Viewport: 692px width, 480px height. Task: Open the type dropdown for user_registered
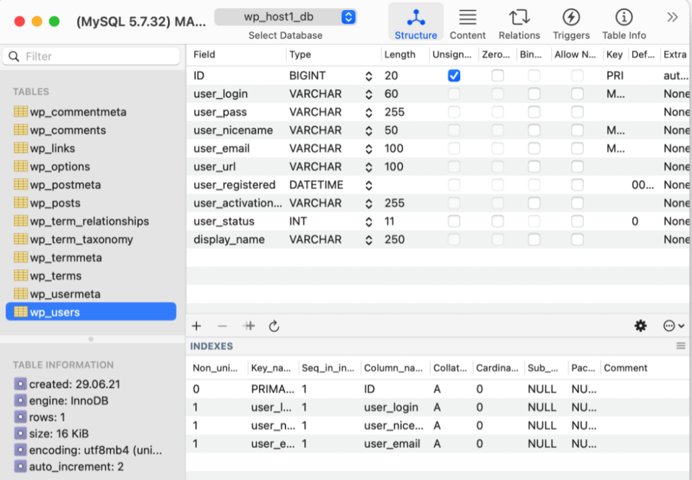coord(369,185)
